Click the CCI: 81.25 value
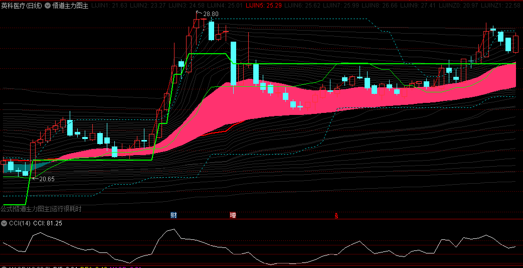The height and width of the screenshot is (268, 523). click(48, 223)
